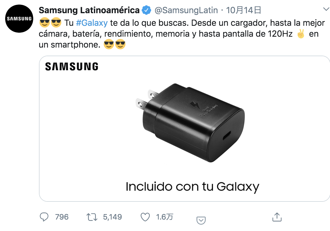
Task: Click the reply speech bubble icon
Action: (44, 217)
